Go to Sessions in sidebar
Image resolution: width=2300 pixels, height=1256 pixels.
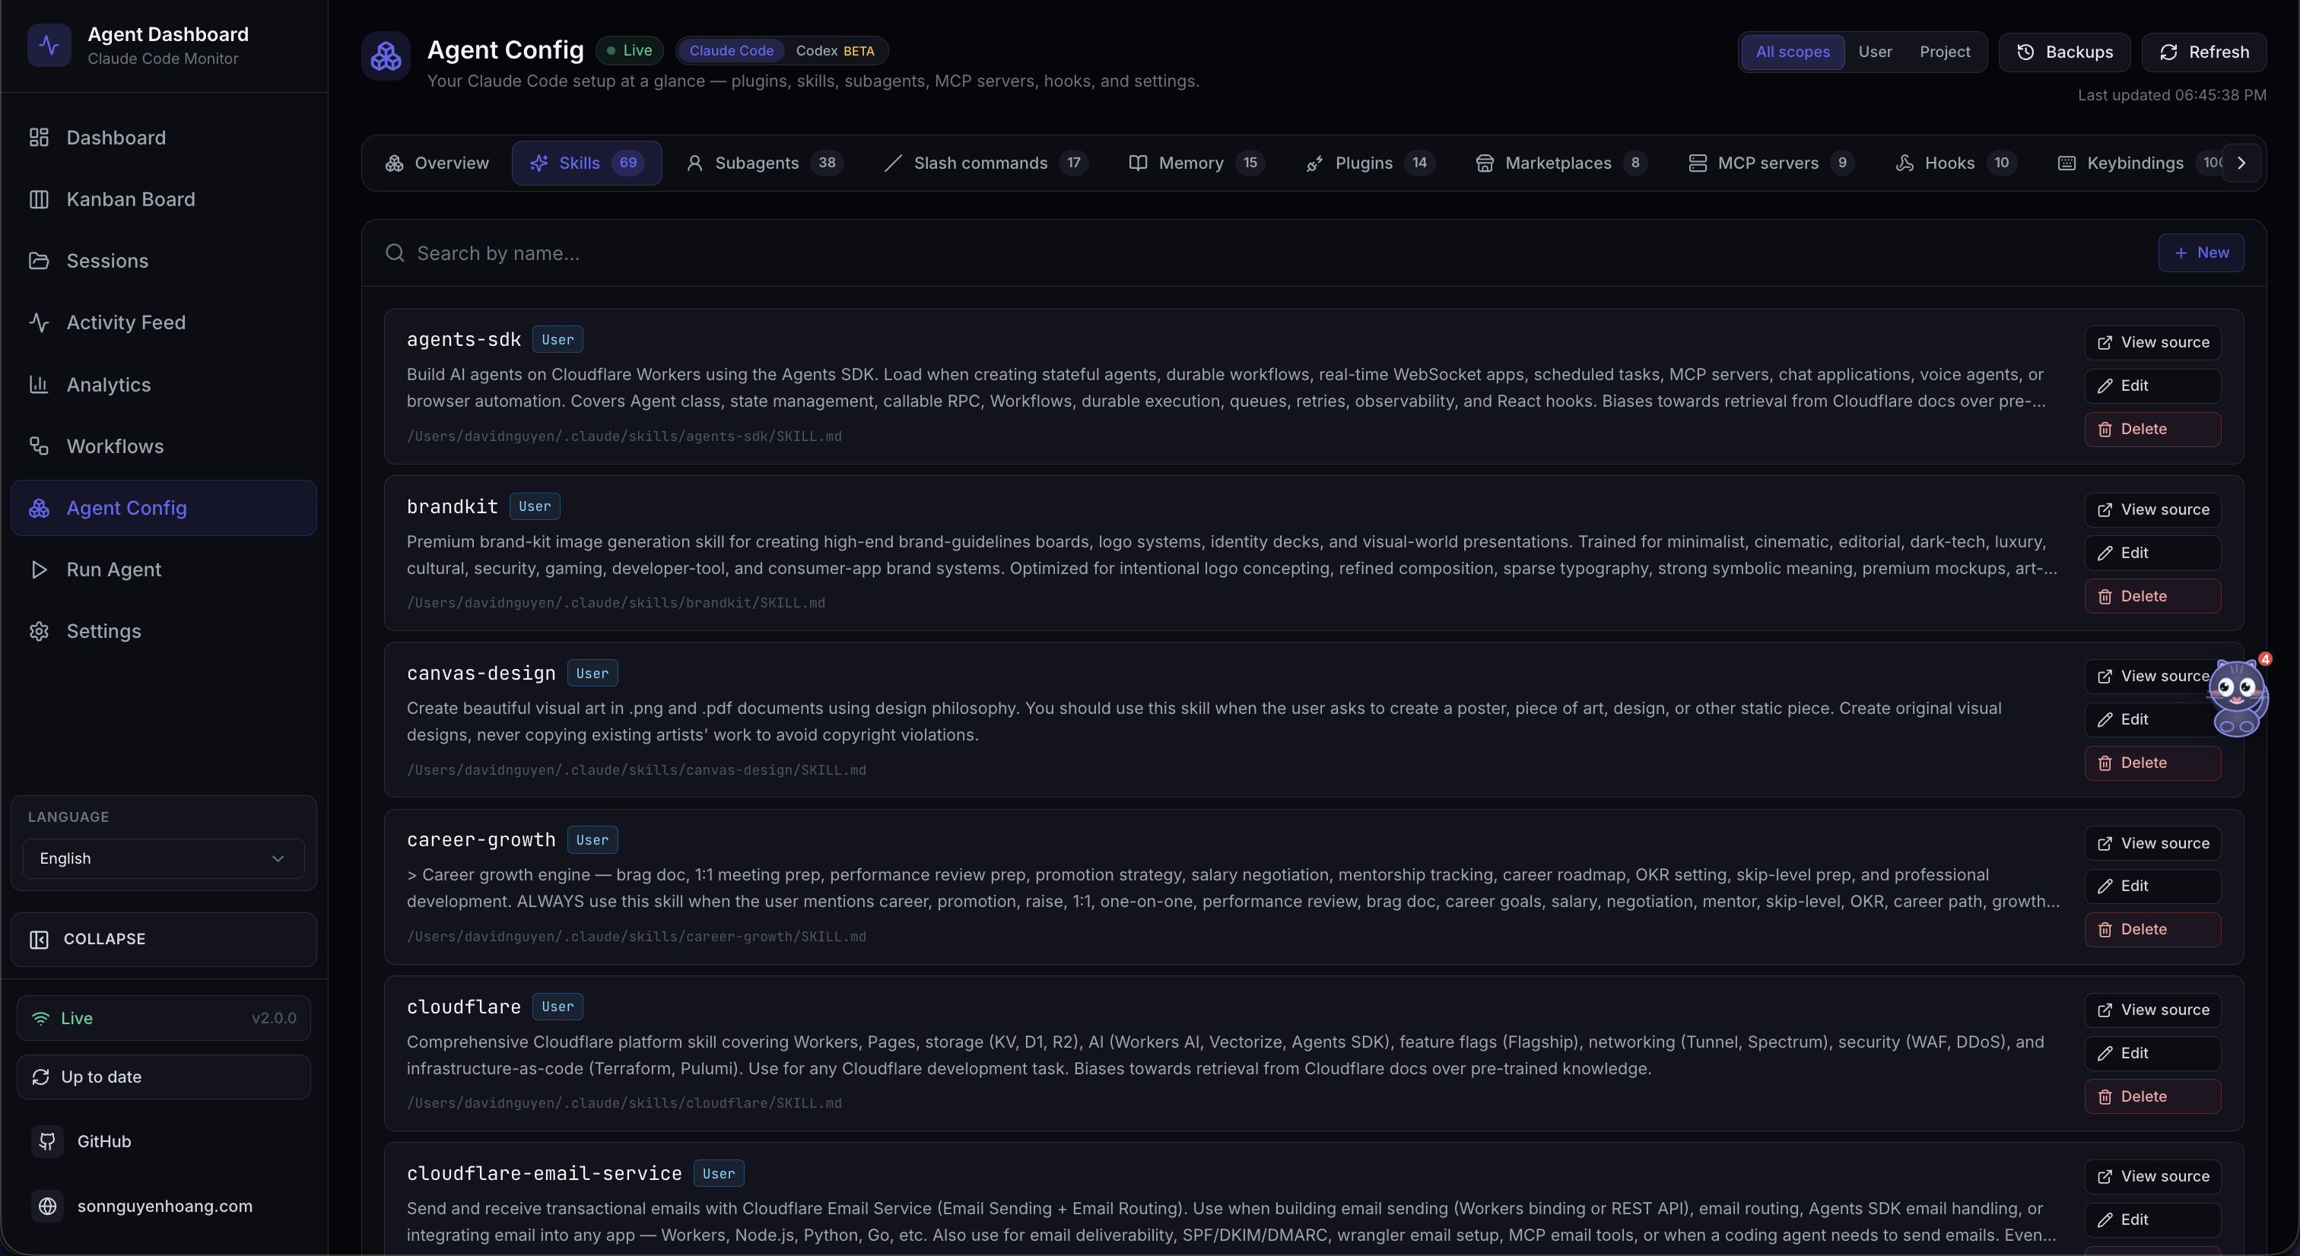pyautogui.click(x=164, y=261)
